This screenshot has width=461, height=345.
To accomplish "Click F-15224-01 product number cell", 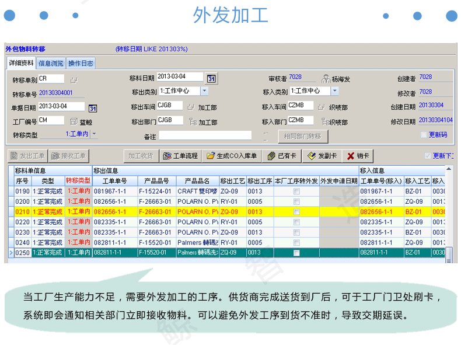I will pyautogui.click(x=157, y=191).
